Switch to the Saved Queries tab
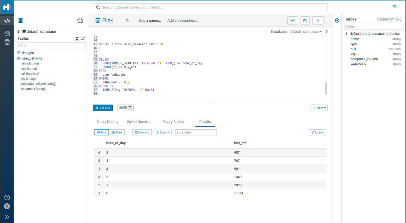Viewport: 406px width, 223px height. click(x=138, y=122)
